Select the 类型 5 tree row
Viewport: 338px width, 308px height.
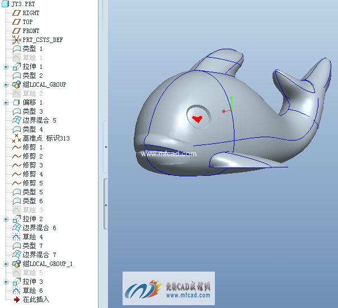27,192
